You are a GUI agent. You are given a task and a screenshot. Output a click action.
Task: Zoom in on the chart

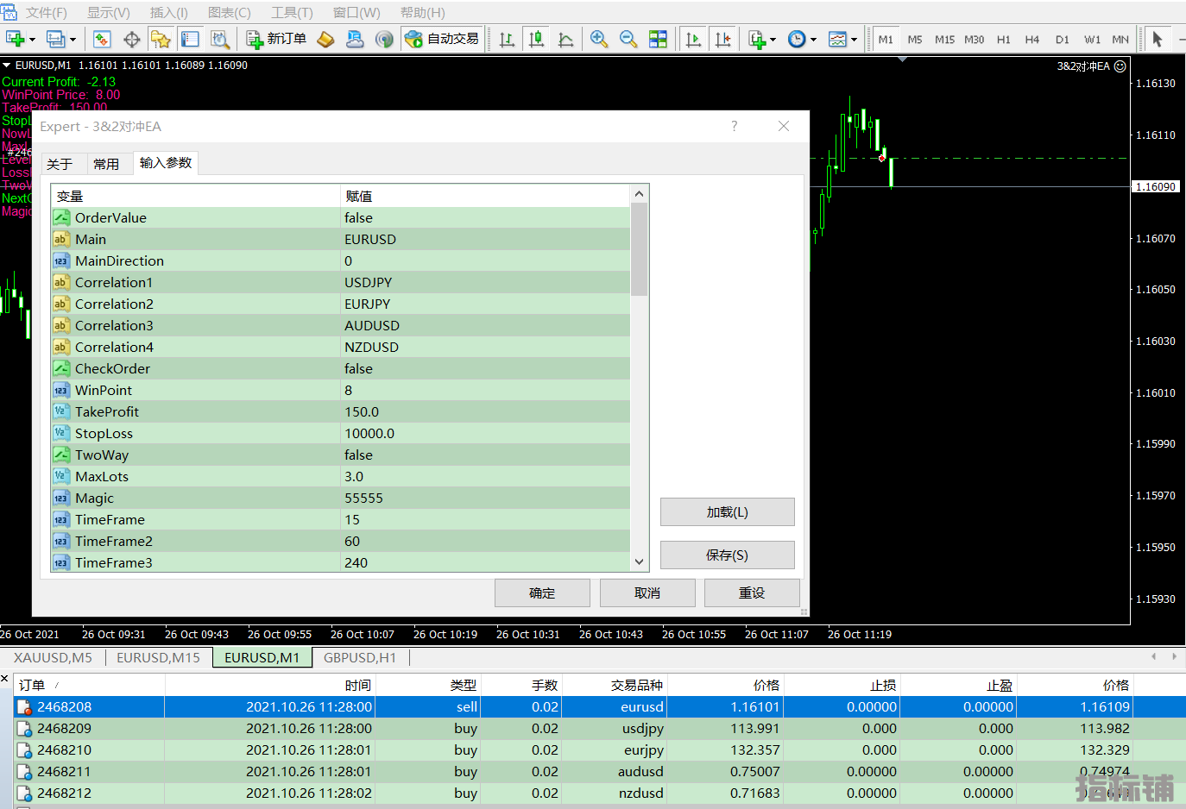599,39
